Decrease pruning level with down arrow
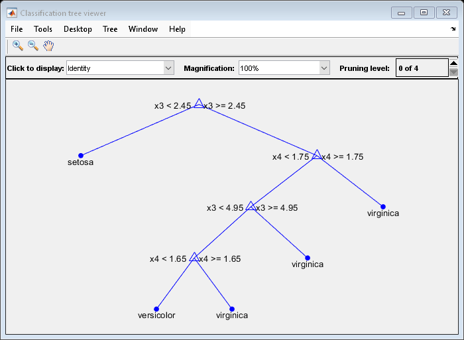This screenshot has height=340, width=464. click(x=453, y=73)
